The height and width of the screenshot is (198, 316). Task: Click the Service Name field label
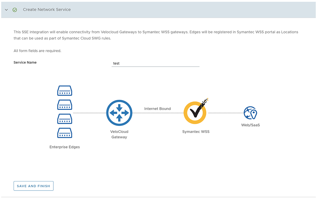pos(25,63)
